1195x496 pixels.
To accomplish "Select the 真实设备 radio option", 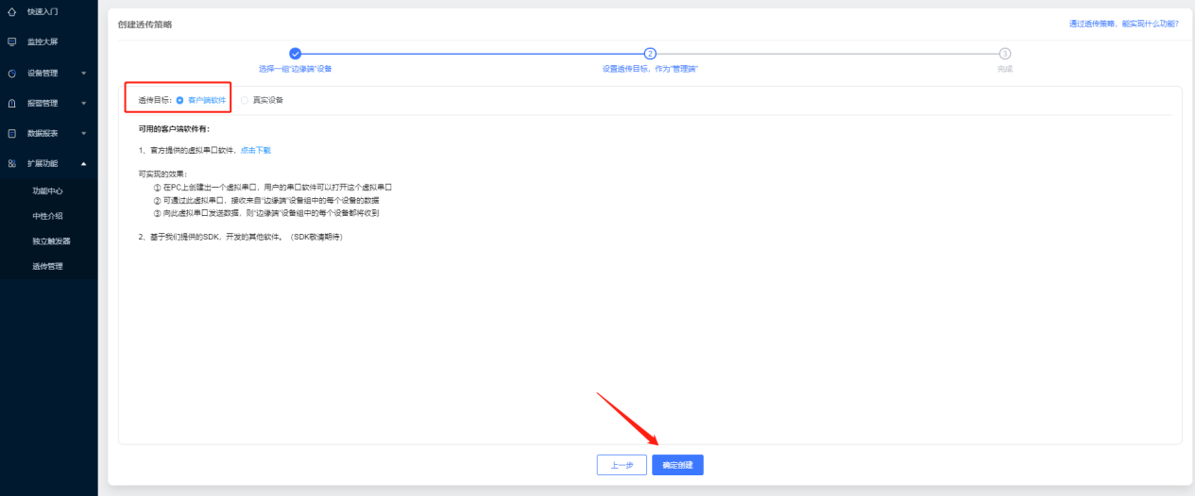I will click(246, 100).
